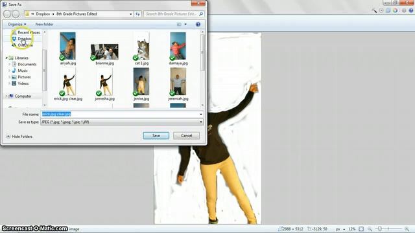The width and height of the screenshot is (415, 233).
Task: Click the Forward navigation arrow in Save As
Action: coord(16,14)
